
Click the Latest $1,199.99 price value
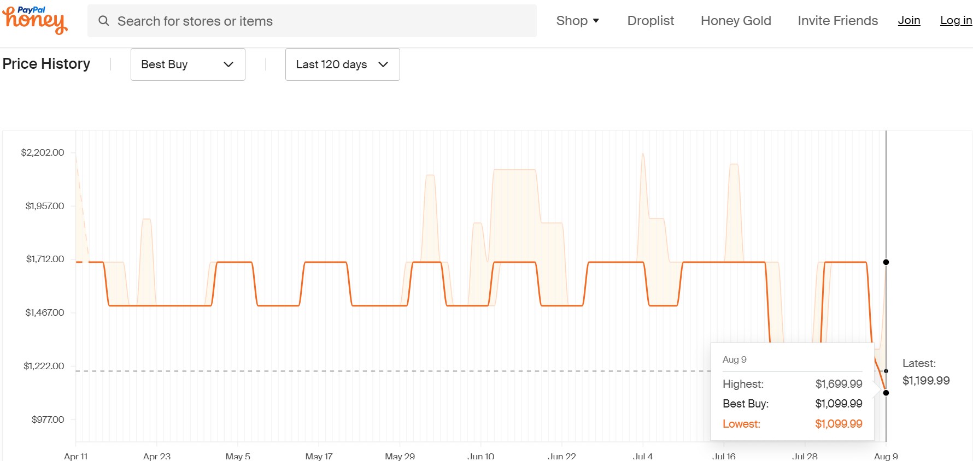[926, 381]
